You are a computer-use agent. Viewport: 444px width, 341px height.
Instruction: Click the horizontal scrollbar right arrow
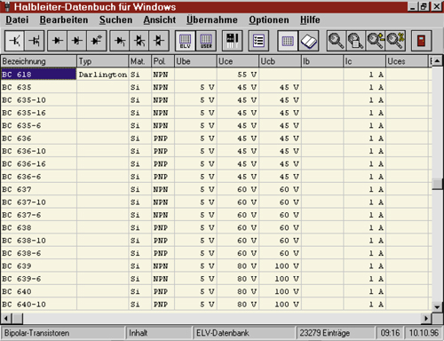click(426, 319)
